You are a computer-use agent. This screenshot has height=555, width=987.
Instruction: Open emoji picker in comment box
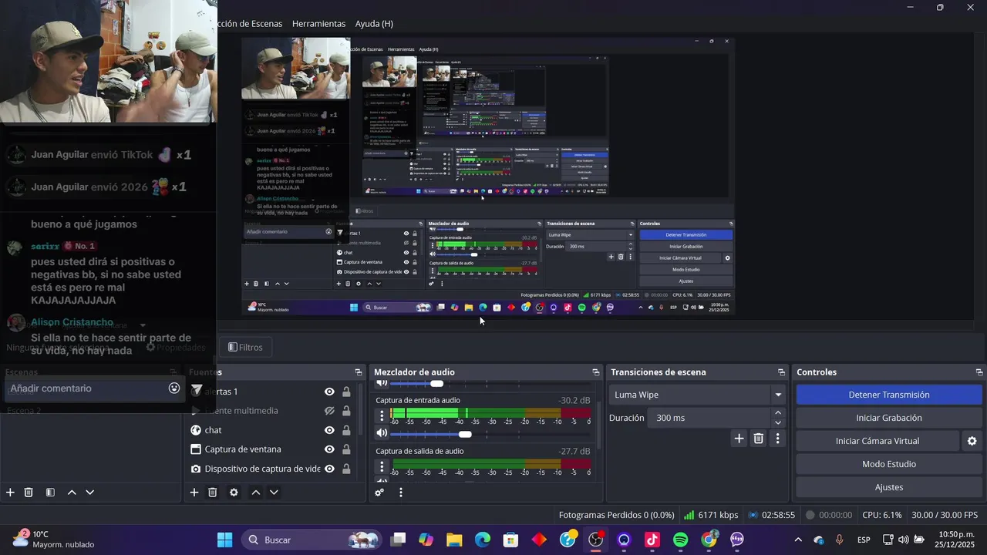174,388
